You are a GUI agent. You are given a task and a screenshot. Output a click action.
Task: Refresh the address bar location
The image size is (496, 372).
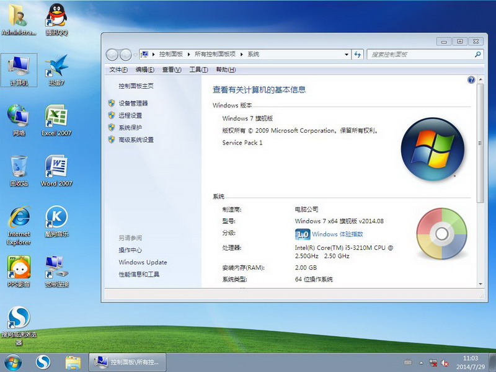tap(358, 55)
